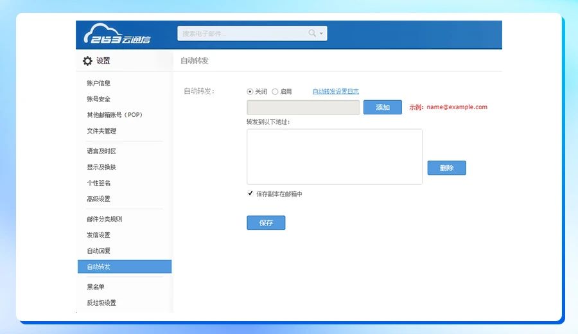
Task: Open the 黑名单 settings page
Action: [x=96, y=286]
